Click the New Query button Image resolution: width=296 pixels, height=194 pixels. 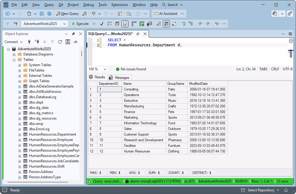click(67, 14)
